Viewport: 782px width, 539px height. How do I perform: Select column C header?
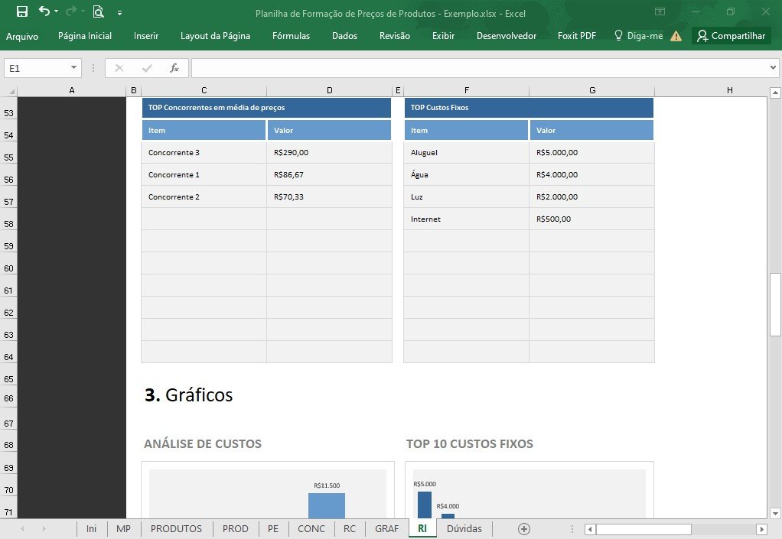click(204, 91)
